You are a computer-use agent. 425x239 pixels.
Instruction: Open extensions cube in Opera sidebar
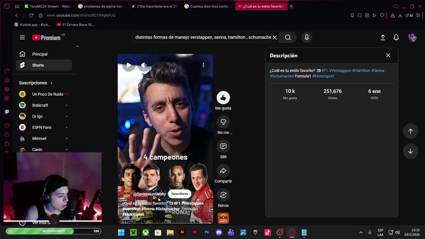click(7, 144)
